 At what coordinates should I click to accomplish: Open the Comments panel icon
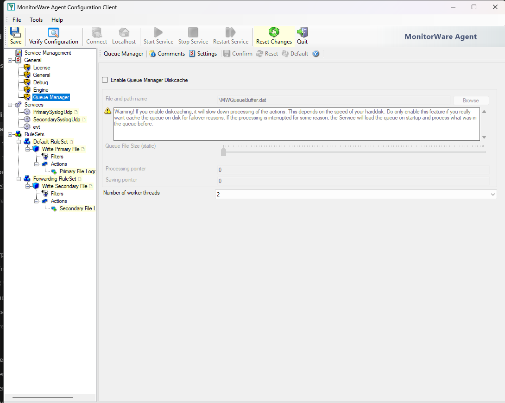152,54
